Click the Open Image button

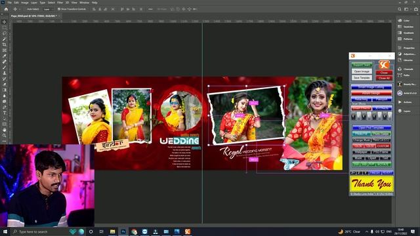[x=362, y=71]
